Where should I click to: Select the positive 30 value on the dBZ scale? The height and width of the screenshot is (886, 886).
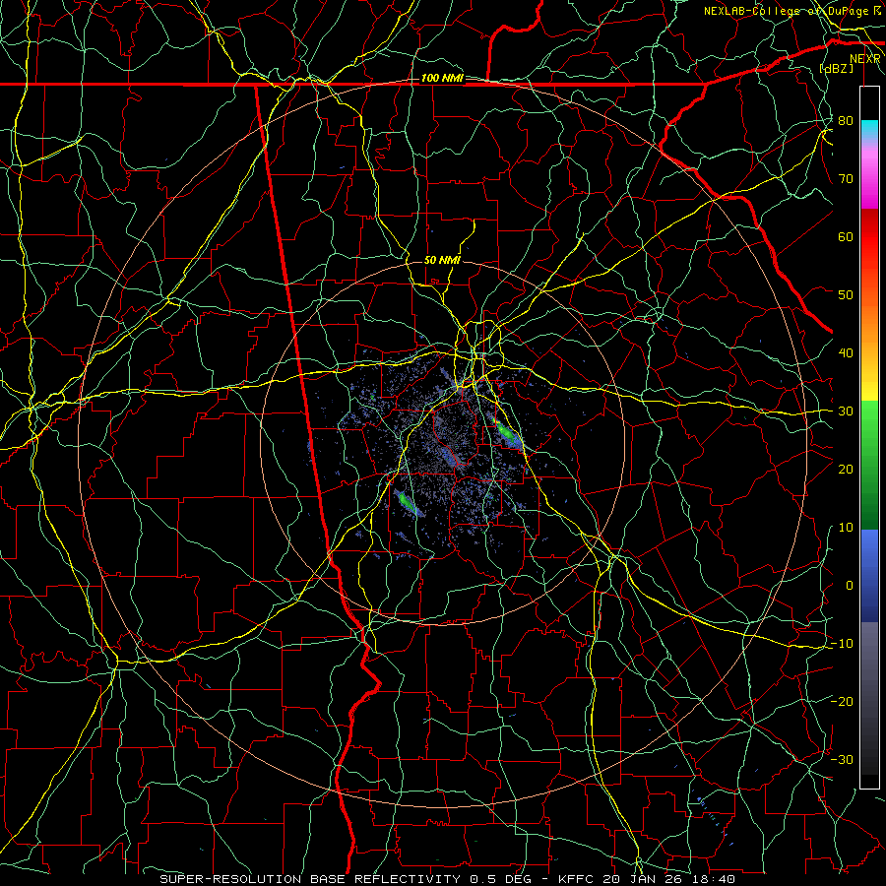846,411
